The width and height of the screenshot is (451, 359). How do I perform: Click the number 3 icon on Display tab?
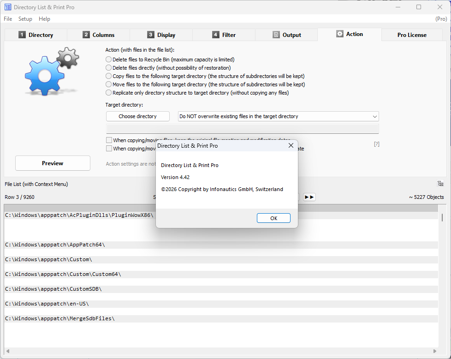click(x=150, y=35)
